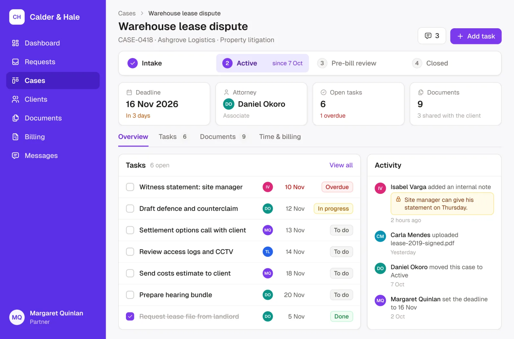Screen dimensions: 514x339
Task: Click the Overdue status badge
Action: [x=337, y=187]
